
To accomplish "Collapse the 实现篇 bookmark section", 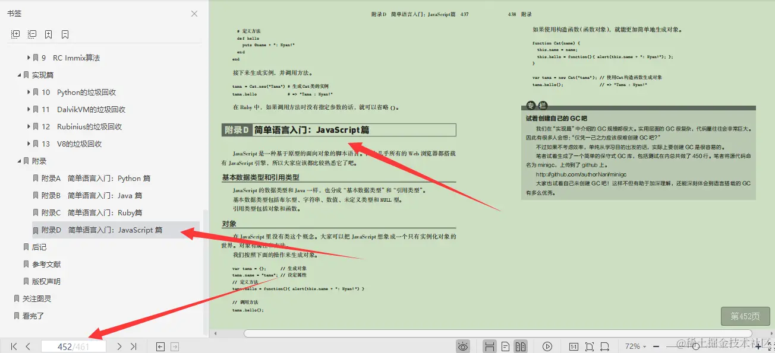I will pyautogui.click(x=20, y=75).
